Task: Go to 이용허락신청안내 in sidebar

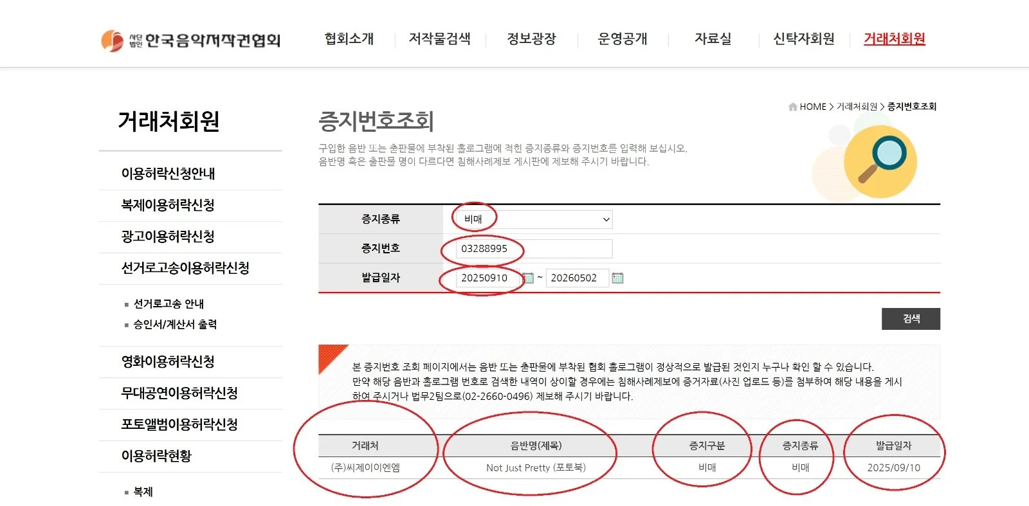Action: [168, 174]
